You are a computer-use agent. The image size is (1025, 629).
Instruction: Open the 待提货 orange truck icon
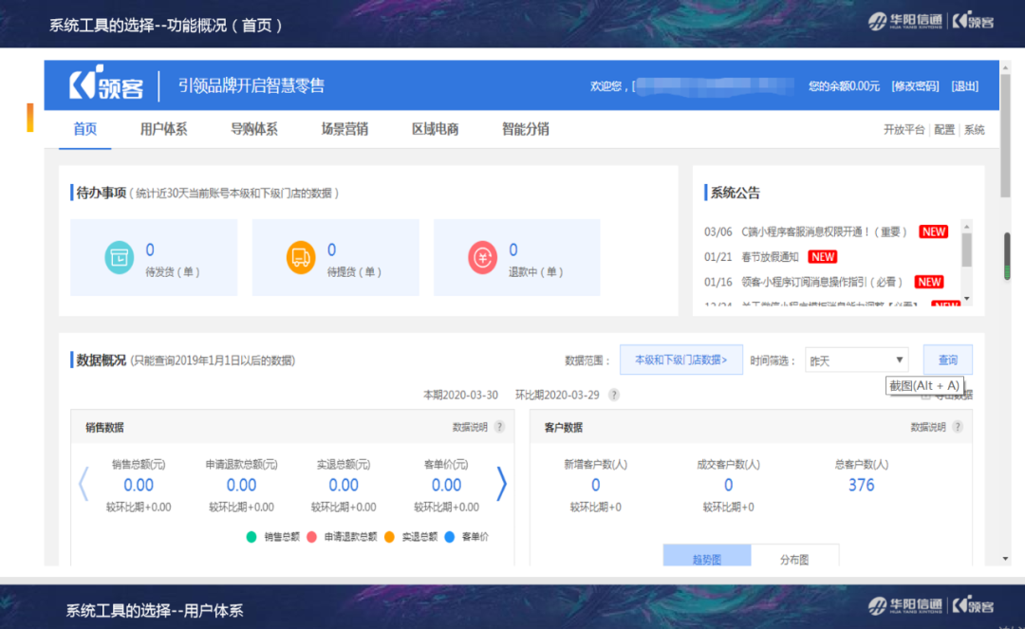[301, 257]
